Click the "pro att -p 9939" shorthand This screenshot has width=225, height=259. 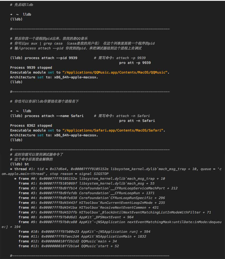pos(135,63)
